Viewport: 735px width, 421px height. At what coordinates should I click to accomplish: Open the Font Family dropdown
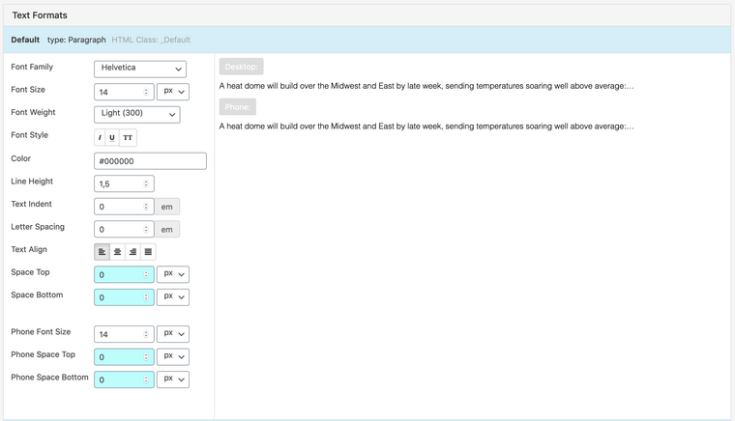(x=139, y=69)
